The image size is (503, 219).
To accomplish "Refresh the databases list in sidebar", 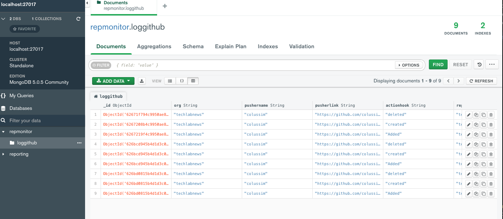I will coord(78,19).
